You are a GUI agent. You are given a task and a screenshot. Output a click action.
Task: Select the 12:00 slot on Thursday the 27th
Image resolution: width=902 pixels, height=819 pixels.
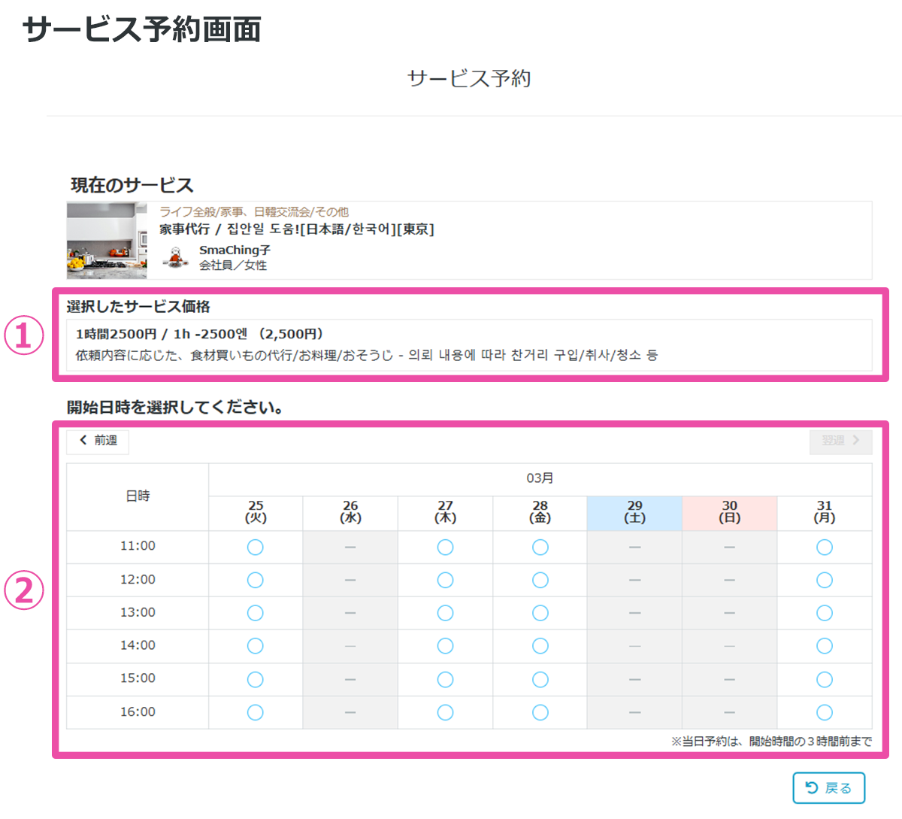point(445,580)
